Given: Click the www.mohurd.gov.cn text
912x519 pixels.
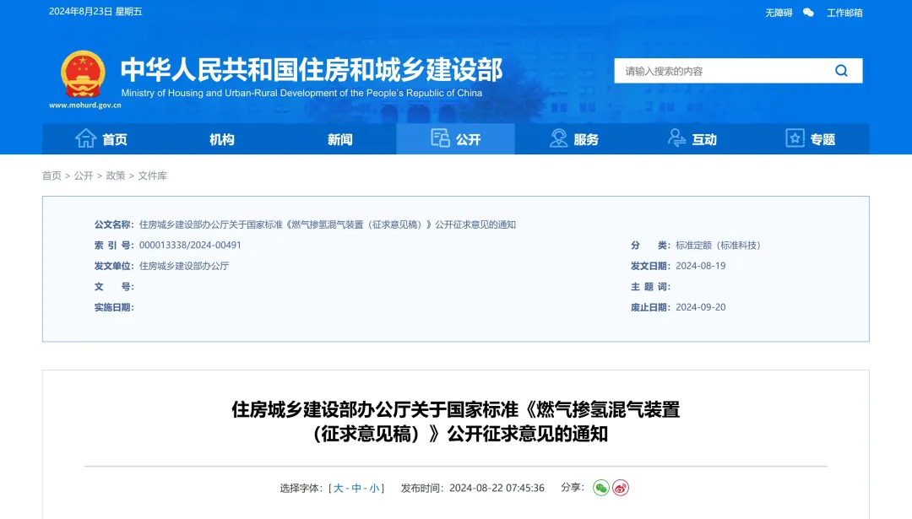Looking at the screenshot, I should [85, 105].
